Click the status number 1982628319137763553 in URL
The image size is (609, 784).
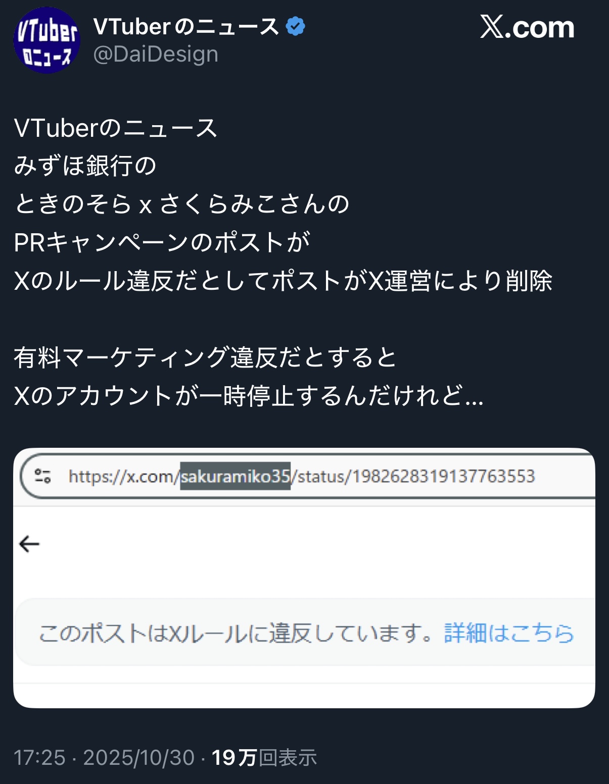coord(443,476)
